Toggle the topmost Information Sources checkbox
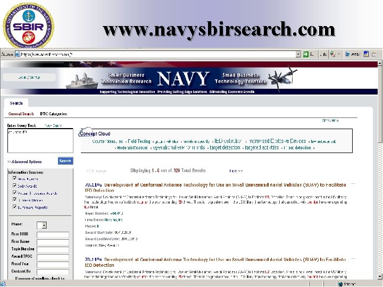The height and width of the screenshot is (287, 383). (x=15, y=179)
